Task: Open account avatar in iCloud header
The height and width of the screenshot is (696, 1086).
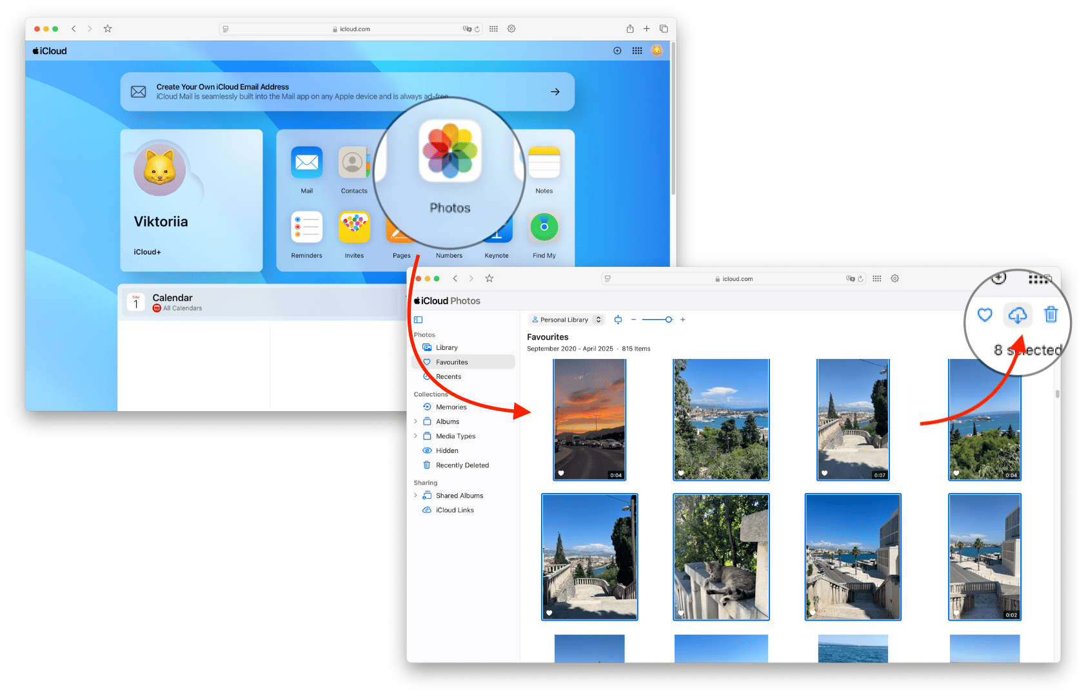Action: (657, 50)
